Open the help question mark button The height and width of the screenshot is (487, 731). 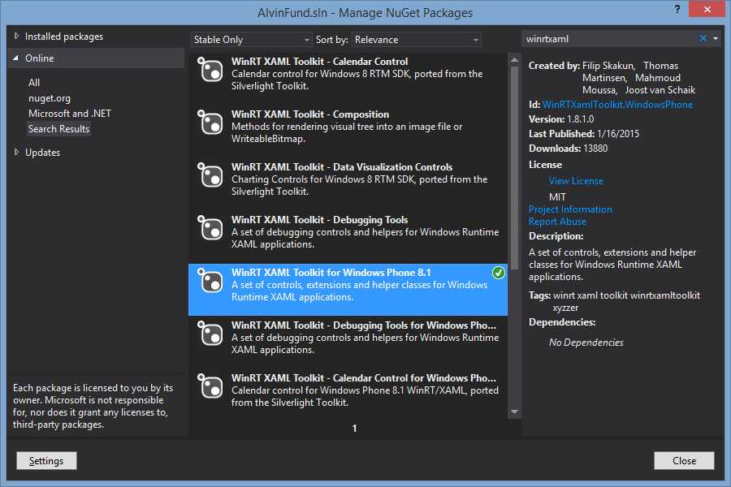point(677,9)
